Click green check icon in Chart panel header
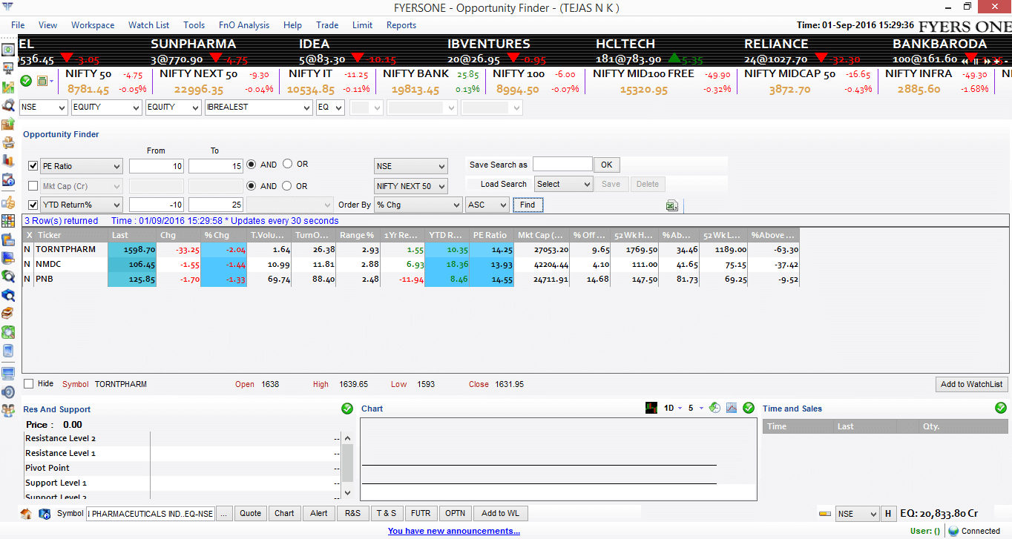 [749, 408]
